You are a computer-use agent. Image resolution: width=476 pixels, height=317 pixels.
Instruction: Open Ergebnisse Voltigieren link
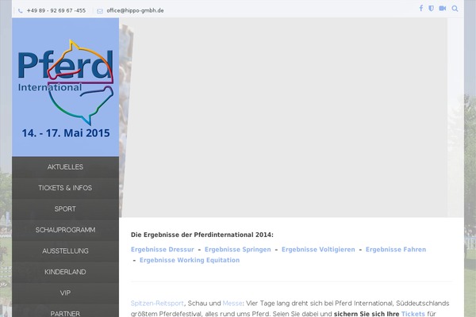point(318,250)
